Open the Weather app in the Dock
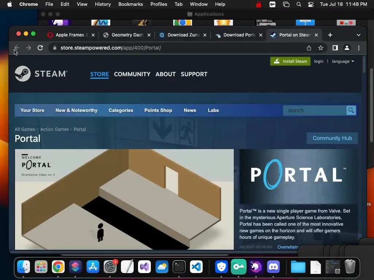The width and height of the screenshot is (374, 280). [x=162, y=267]
